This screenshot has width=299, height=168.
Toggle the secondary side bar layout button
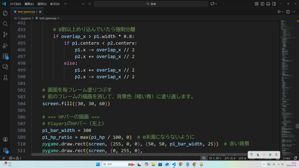point(274,4)
